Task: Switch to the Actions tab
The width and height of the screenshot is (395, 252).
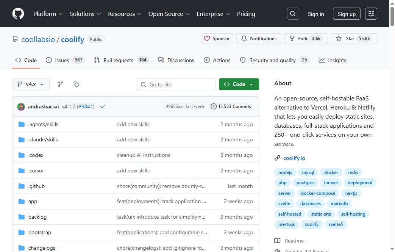Action: pyautogui.click(x=217, y=60)
